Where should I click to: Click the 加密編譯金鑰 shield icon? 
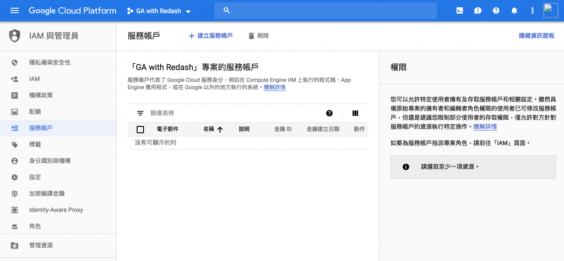(x=14, y=193)
